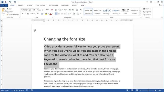Apply subscript formatting
Viewport: 164px width, 92px height.
click(x=35, y=14)
